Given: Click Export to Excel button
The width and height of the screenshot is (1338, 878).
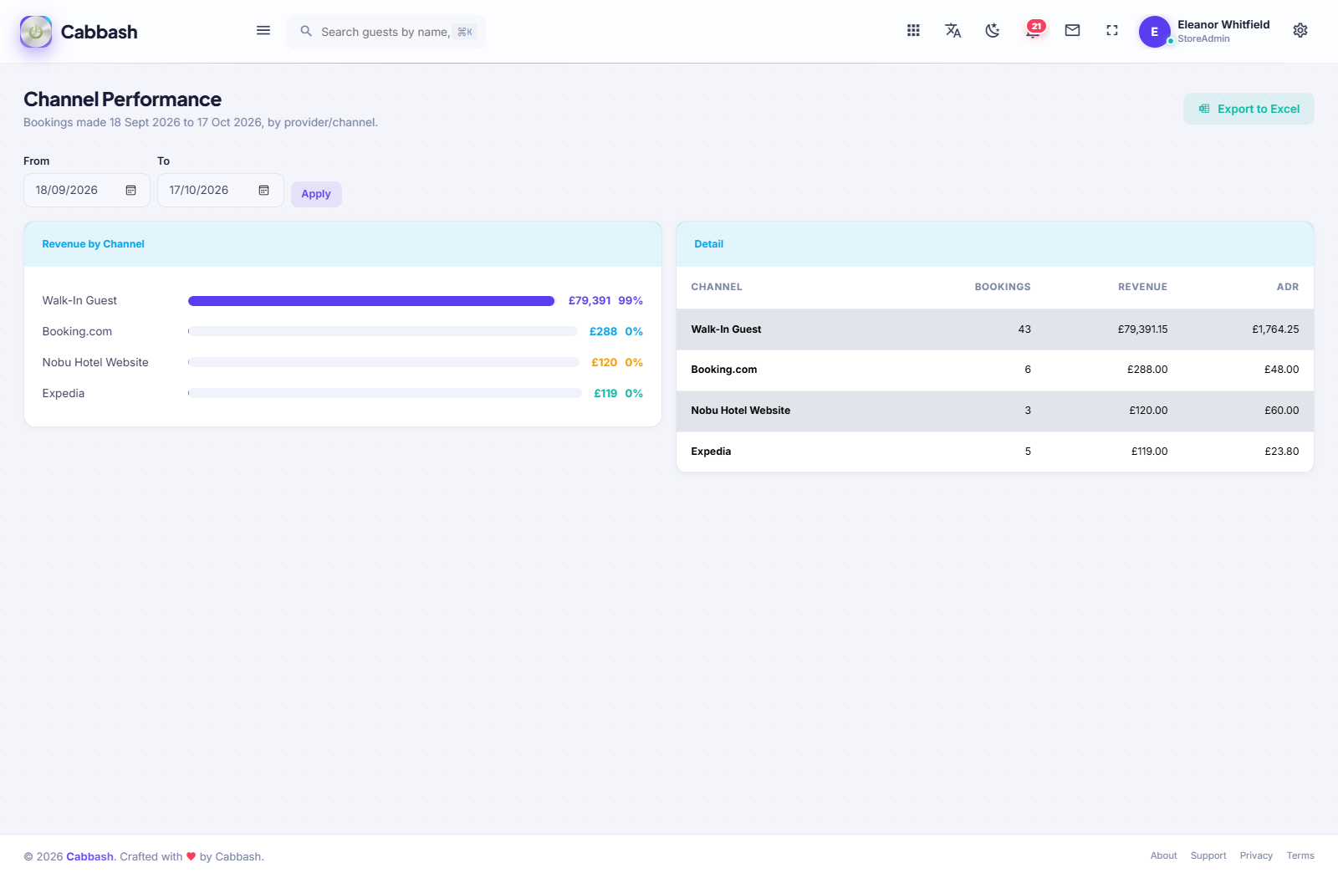Looking at the screenshot, I should [1249, 109].
